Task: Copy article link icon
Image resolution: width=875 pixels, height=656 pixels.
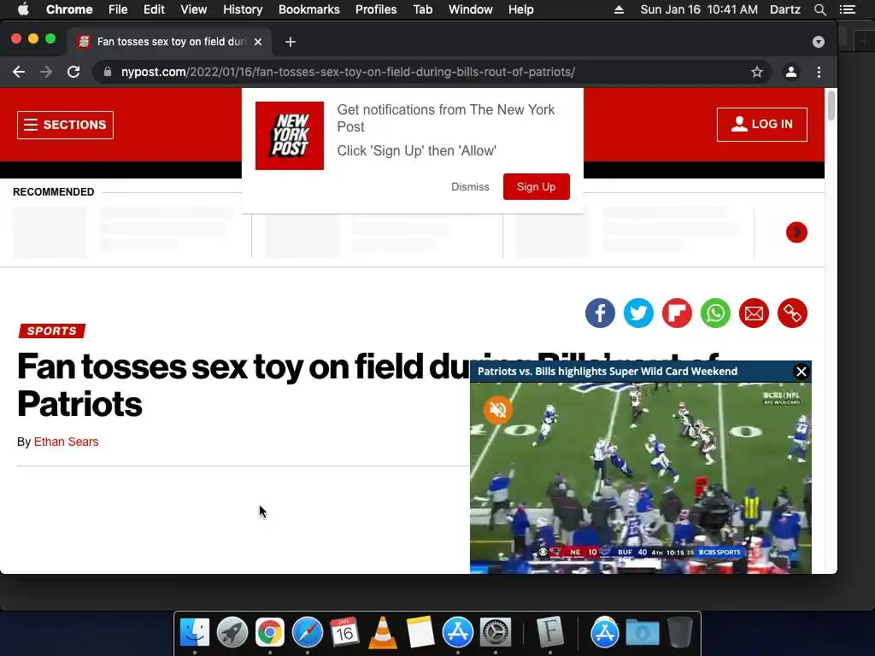Action: click(792, 313)
